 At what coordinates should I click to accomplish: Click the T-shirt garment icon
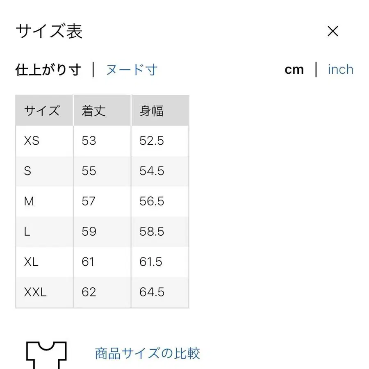pyautogui.click(x=46, y=353)
